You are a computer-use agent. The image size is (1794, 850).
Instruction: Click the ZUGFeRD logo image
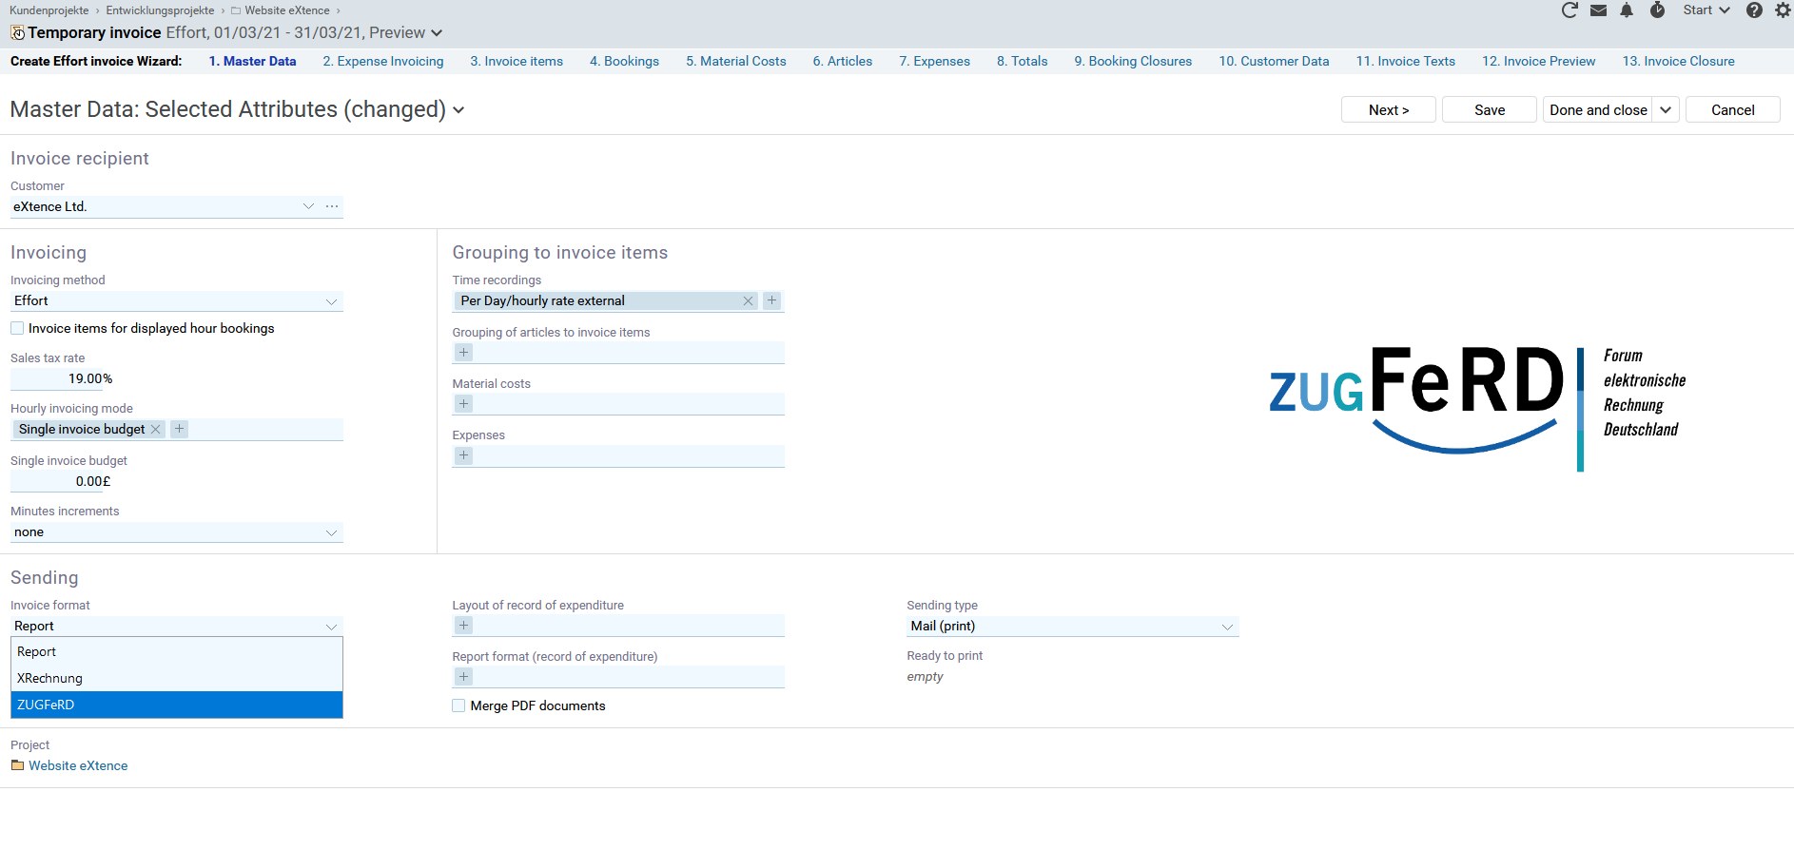[1477, 407]
